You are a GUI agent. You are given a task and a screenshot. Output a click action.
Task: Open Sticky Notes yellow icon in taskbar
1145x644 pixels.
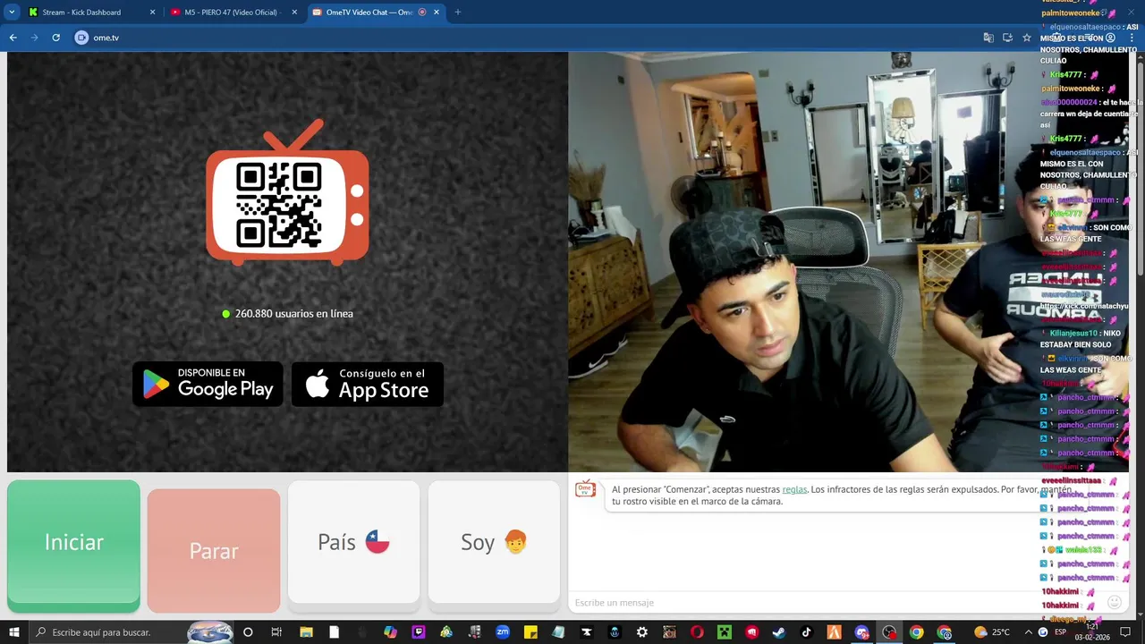[x=530, y=632]
